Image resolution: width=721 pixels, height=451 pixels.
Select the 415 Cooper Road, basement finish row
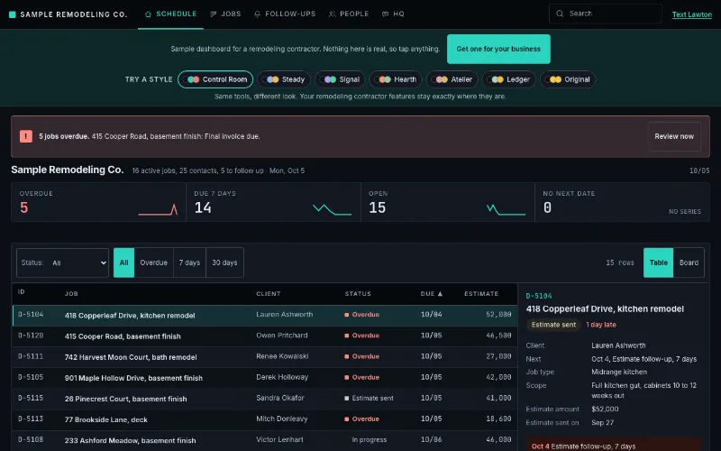265,336
